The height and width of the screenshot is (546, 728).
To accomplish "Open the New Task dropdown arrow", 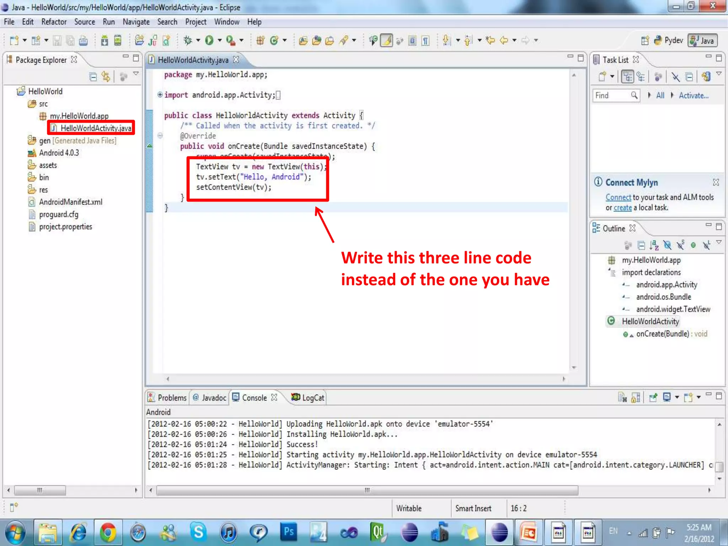I will (x=612, y=76).
